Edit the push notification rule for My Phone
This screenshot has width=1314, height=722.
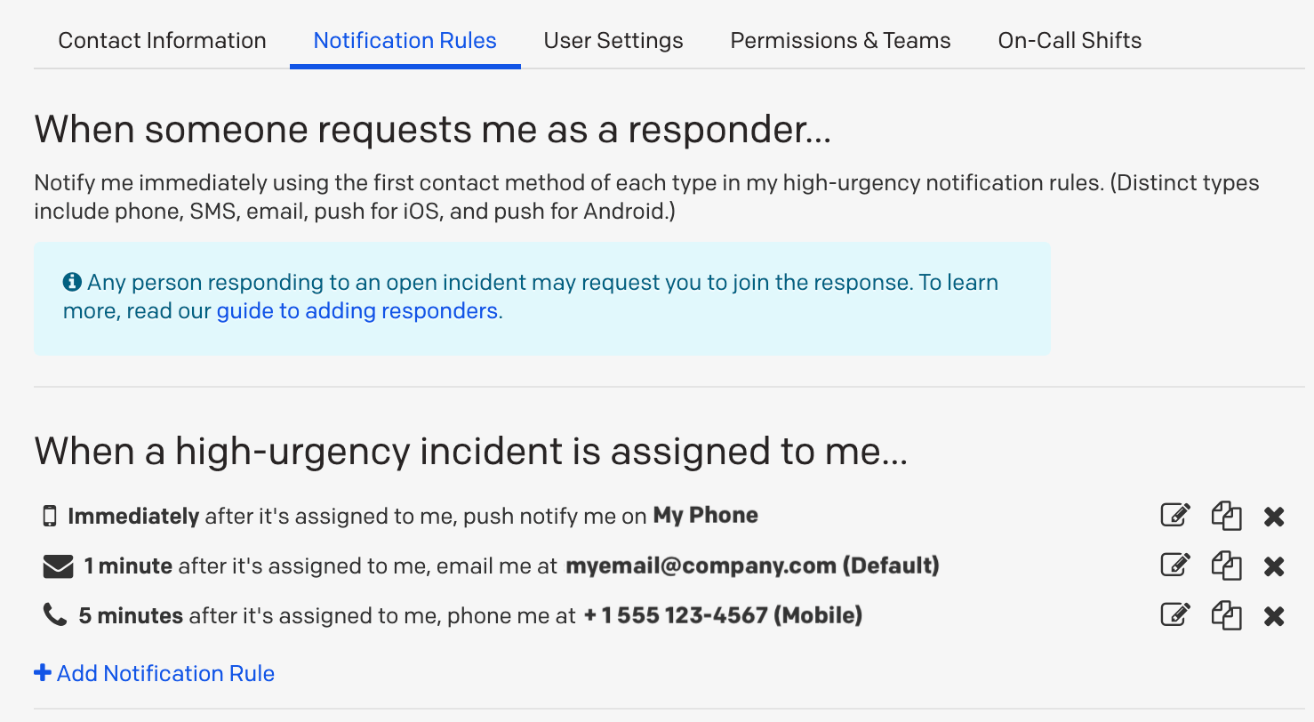1174,516
